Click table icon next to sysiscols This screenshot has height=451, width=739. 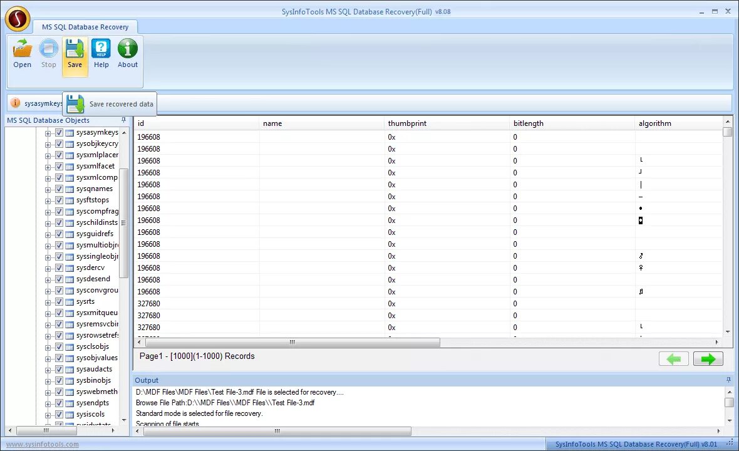70,415
